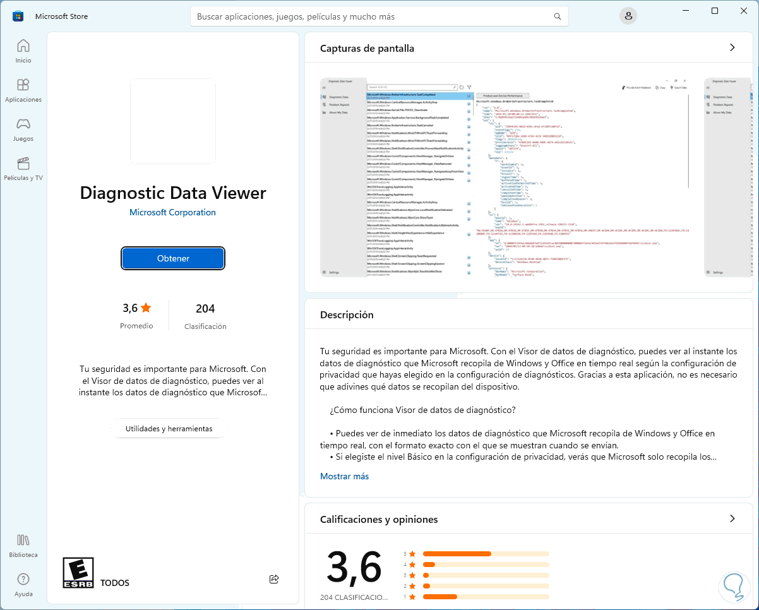Click the ESRB Everyone rating badge

78,573
